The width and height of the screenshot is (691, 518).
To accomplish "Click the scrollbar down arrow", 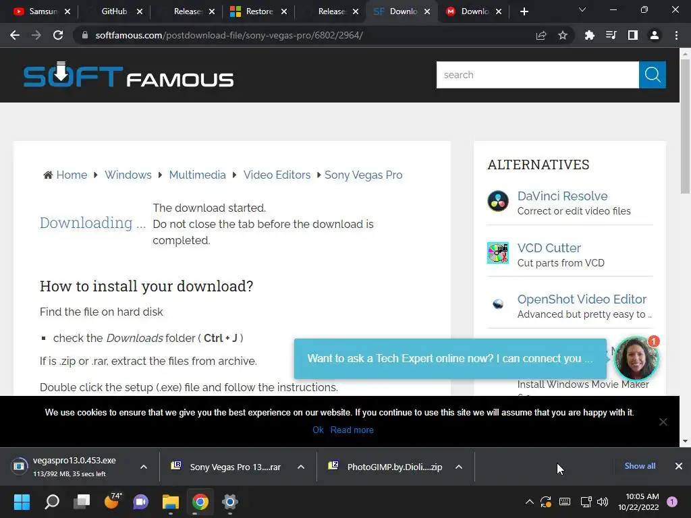I will pyautogui.click(x=685, y=441).
